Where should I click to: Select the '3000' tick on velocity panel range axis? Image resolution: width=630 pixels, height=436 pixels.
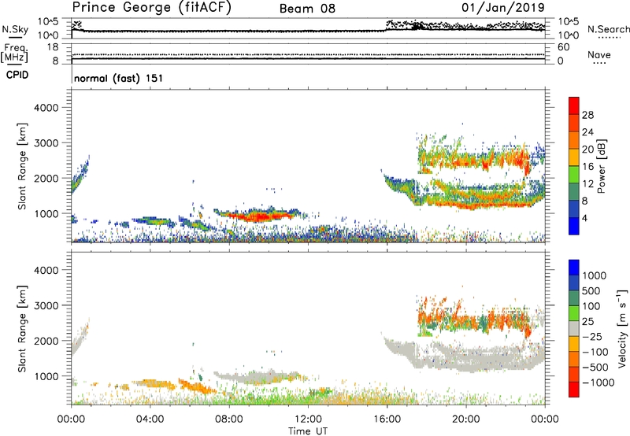pyautogui.click(x=46, y=305)
